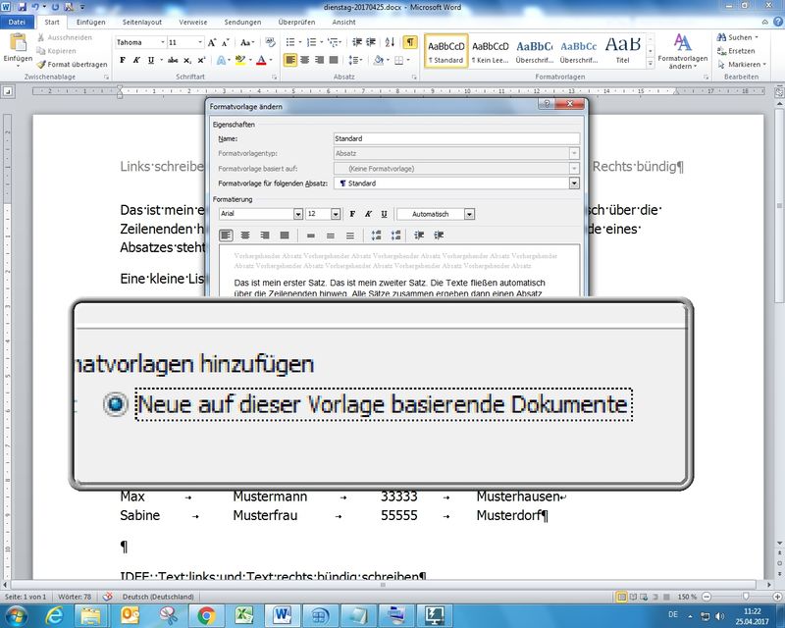Click justify alignment icon in the dialog
785x628 pixels.
285,235
